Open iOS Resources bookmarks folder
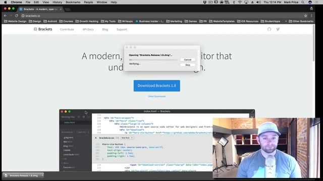This screenshot has height=181, width=323. (x=248, y=21)
